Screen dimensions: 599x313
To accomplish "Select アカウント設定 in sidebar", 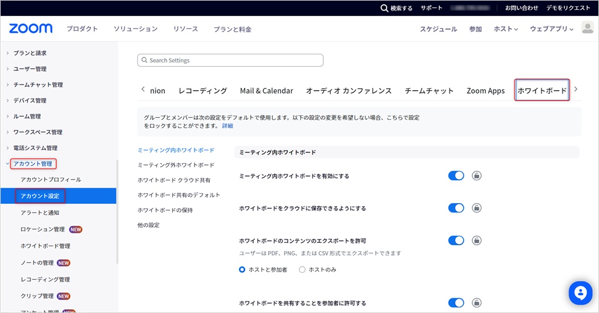I will coord(59,196).
